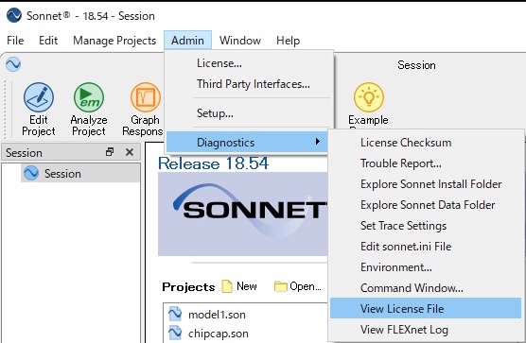The width and height of the screenshot is (526, 343).
Task: Click the model1.son file icon
Action: click(x=175, y=314)
